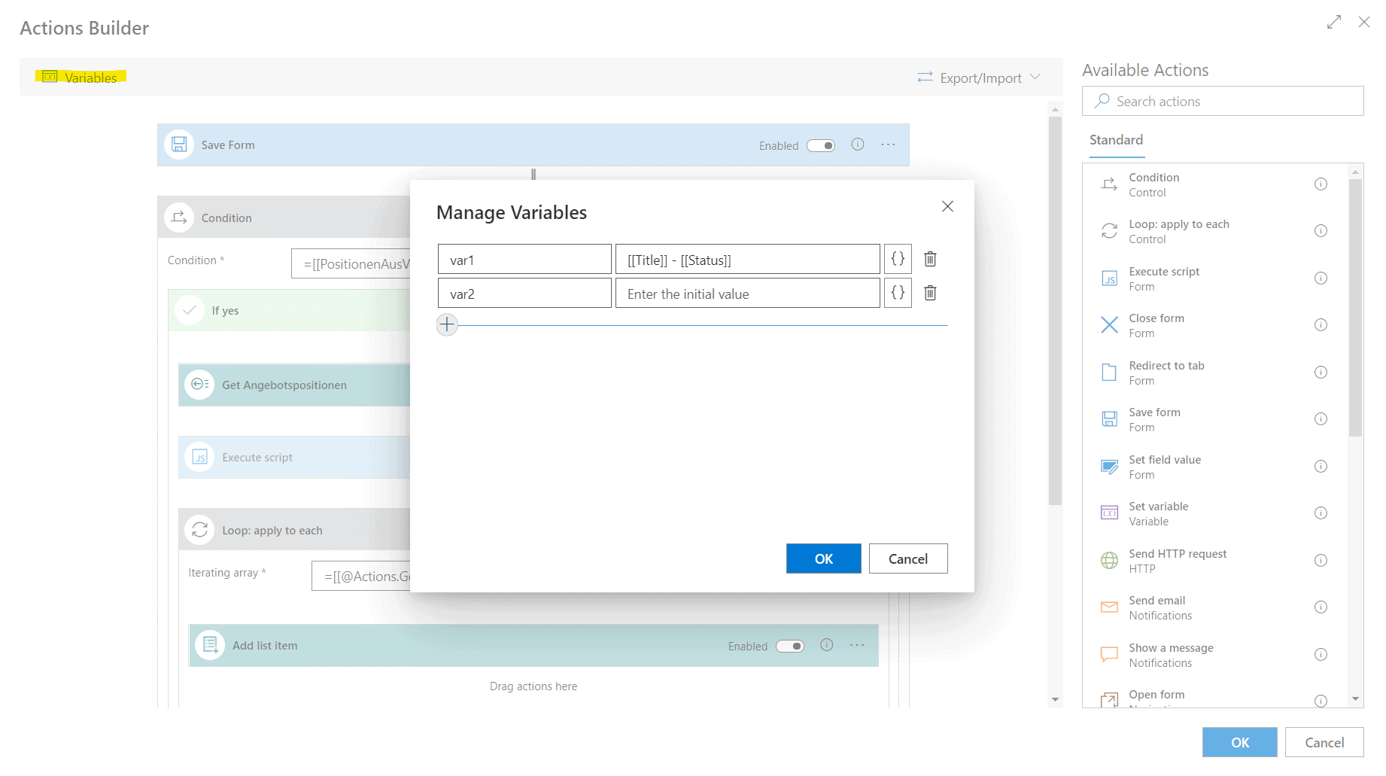Delete the var2 variable with trash icon
Image resolution: width=1386 pixels, height=776 pixels.
click(x=930, y=293)
